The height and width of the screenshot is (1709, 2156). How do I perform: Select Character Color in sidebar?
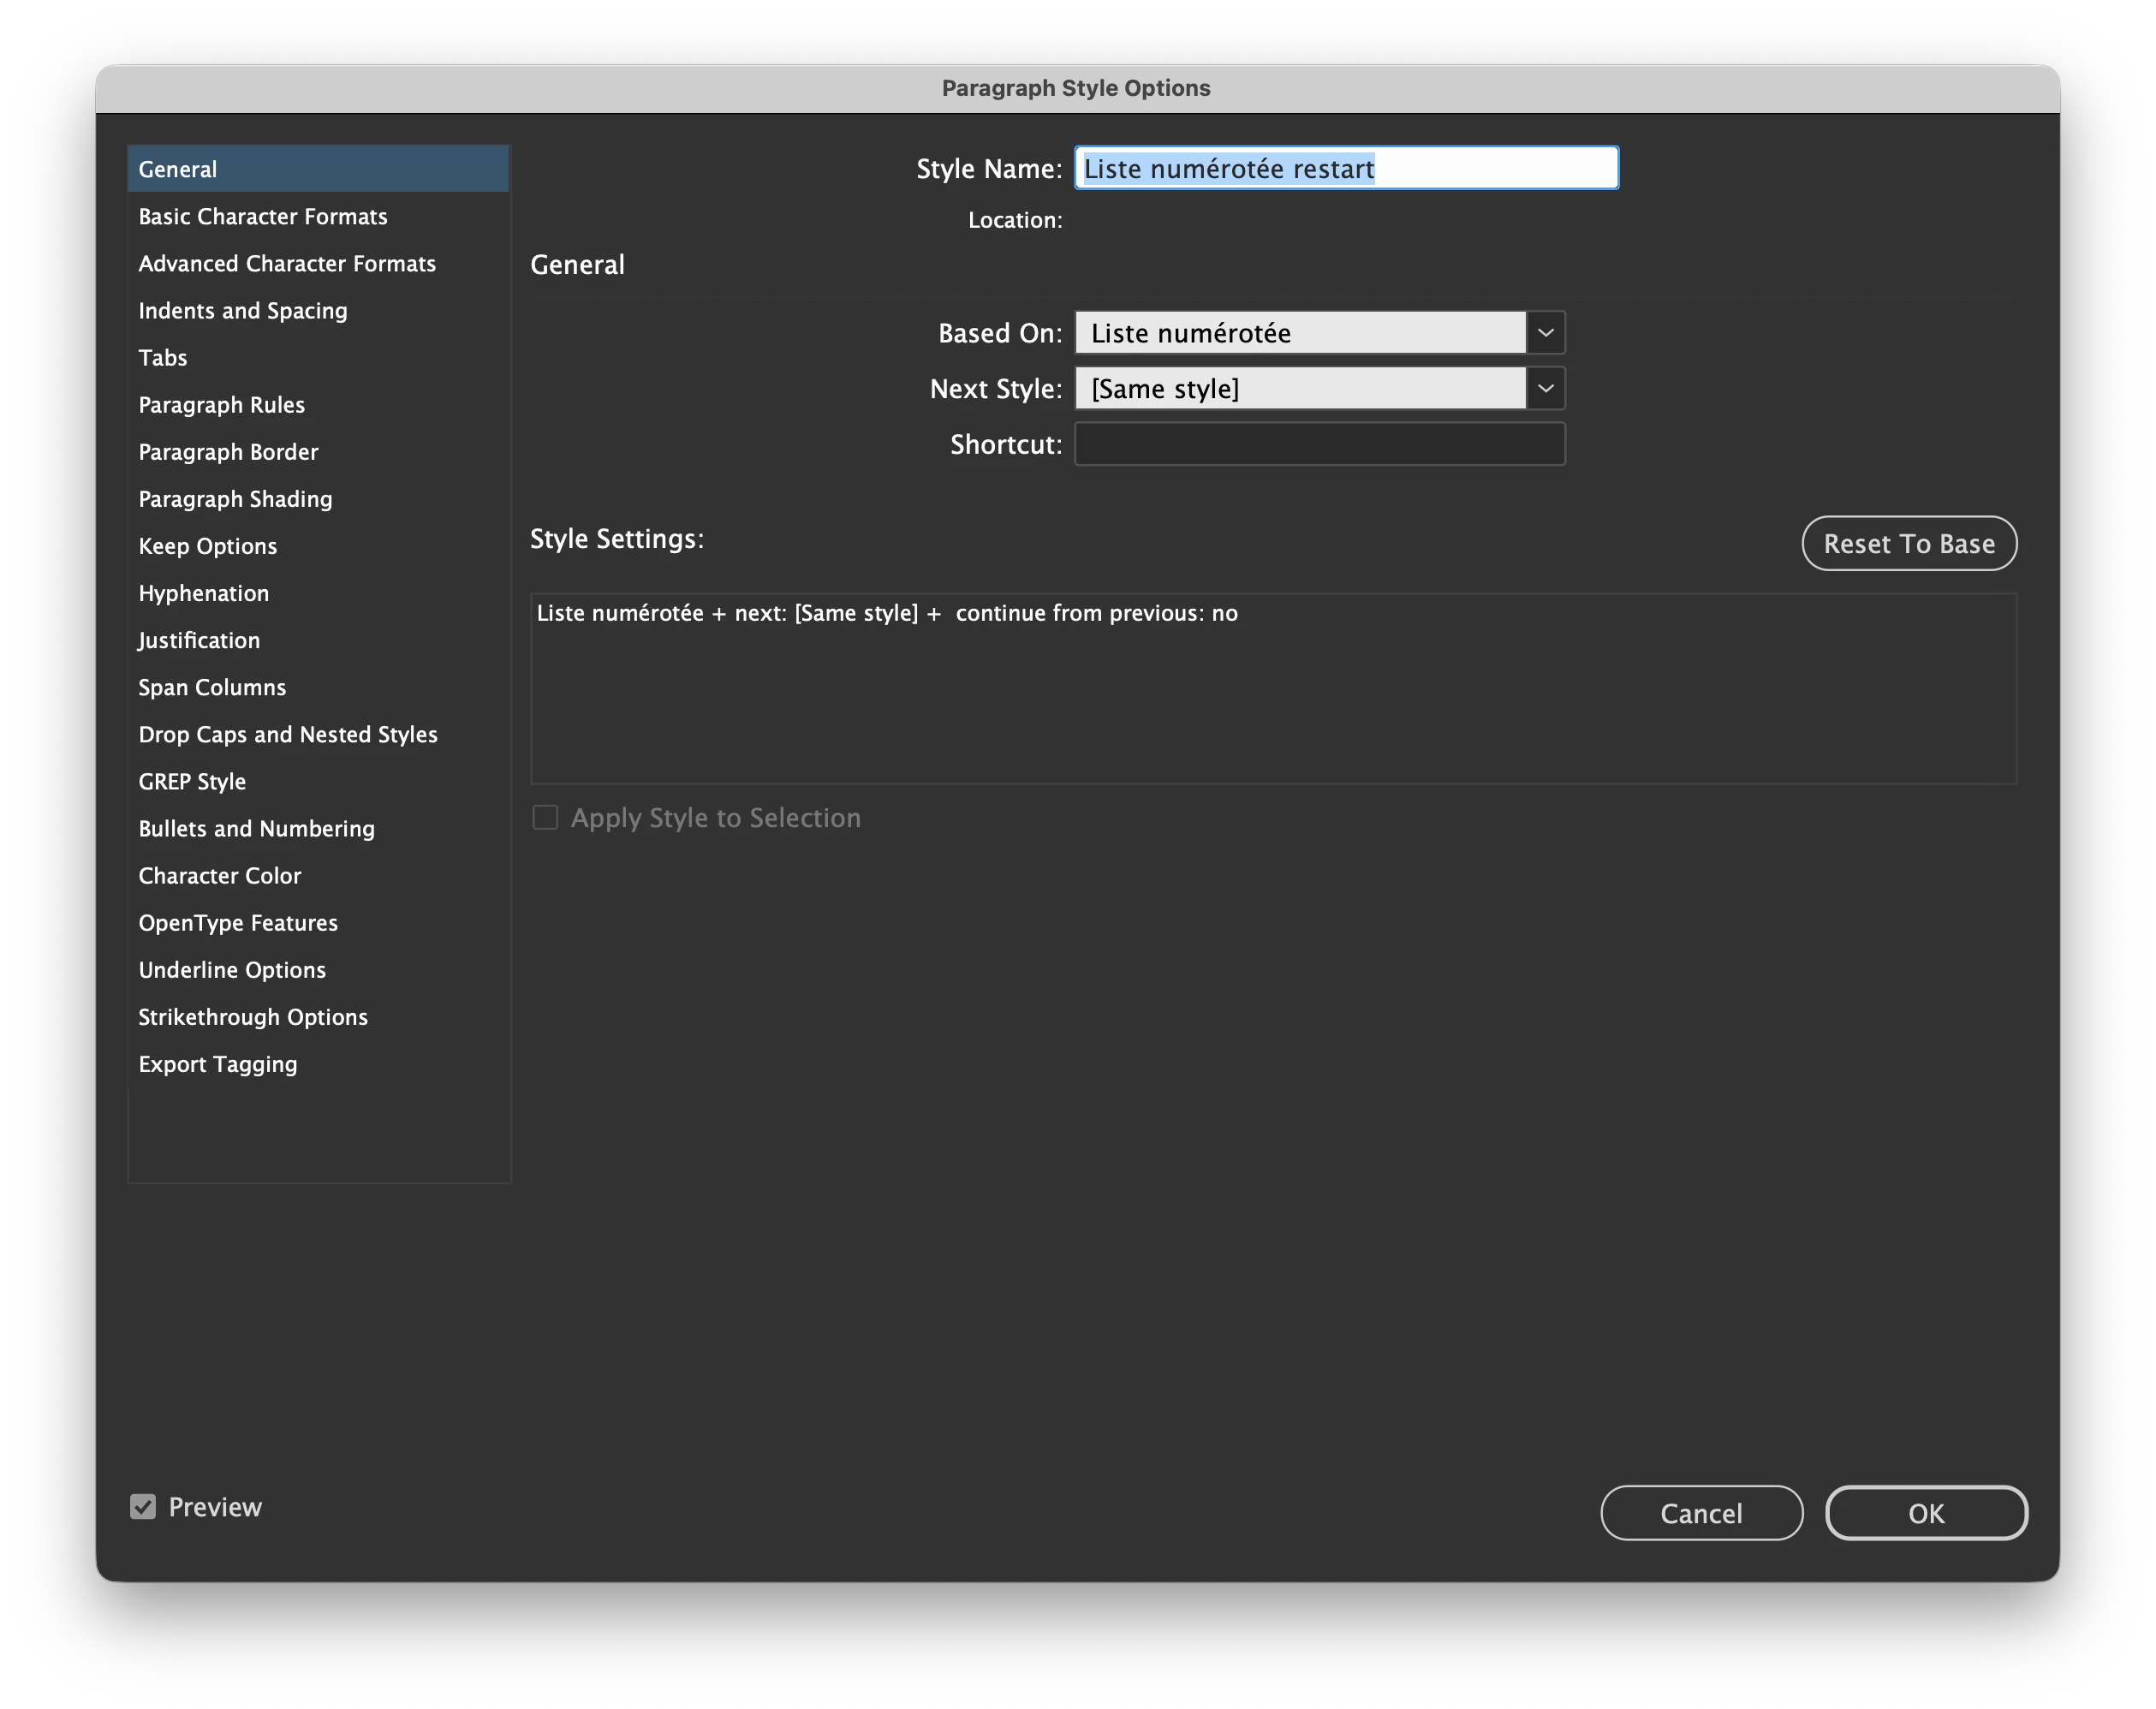pos(219,876)
